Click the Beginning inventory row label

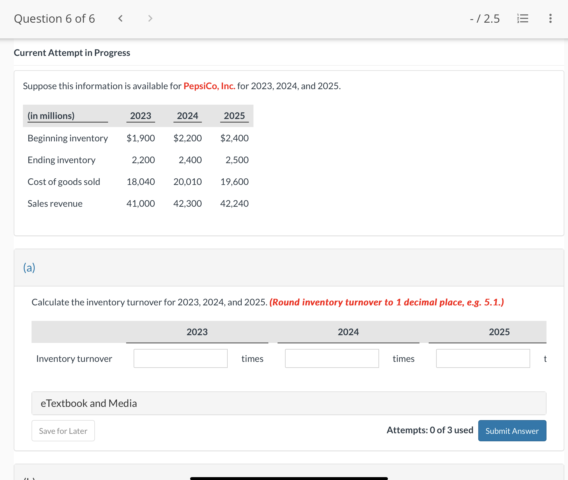[68, 138]
